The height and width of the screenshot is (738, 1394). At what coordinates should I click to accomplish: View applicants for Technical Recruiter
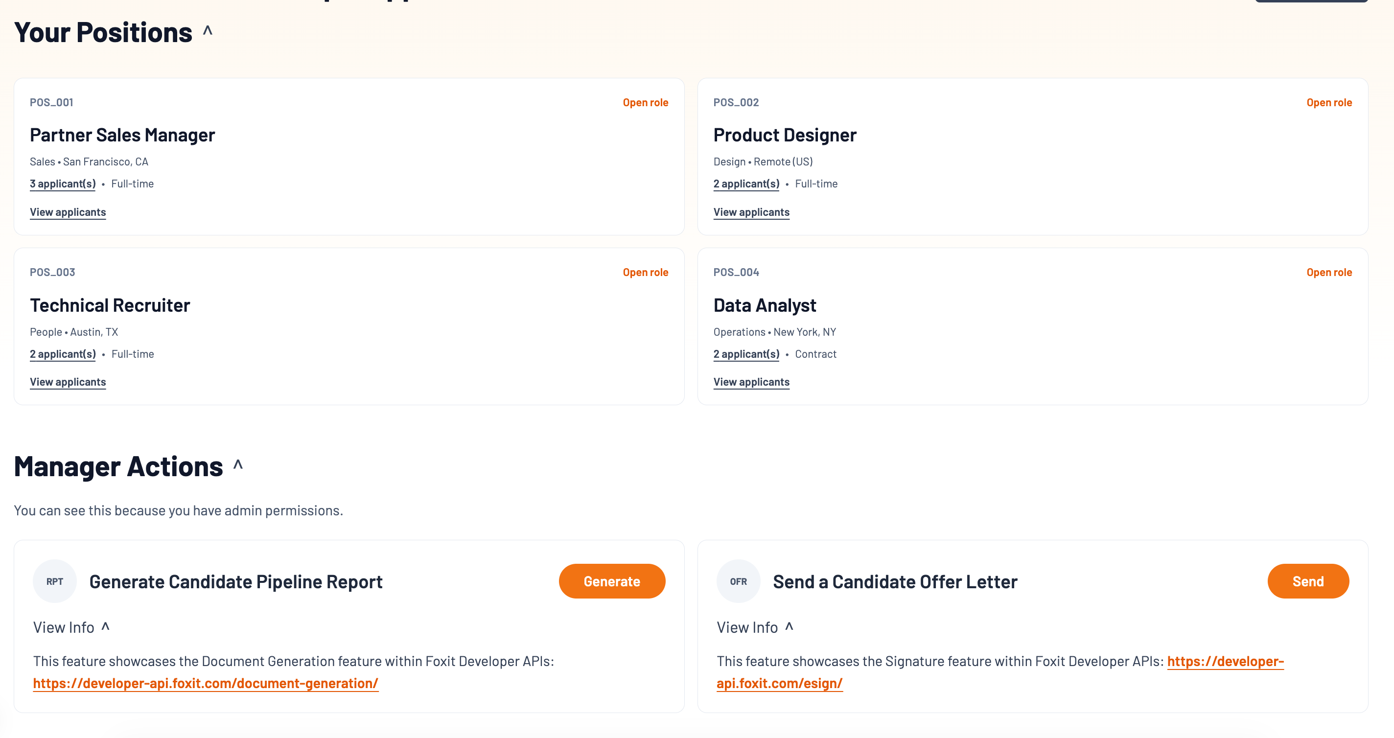68,382
